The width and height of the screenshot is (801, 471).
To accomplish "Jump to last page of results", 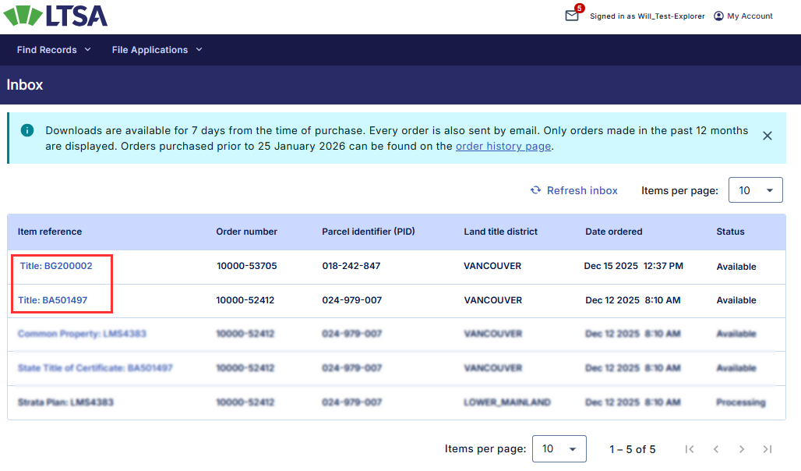I will [x=767, y=449].
